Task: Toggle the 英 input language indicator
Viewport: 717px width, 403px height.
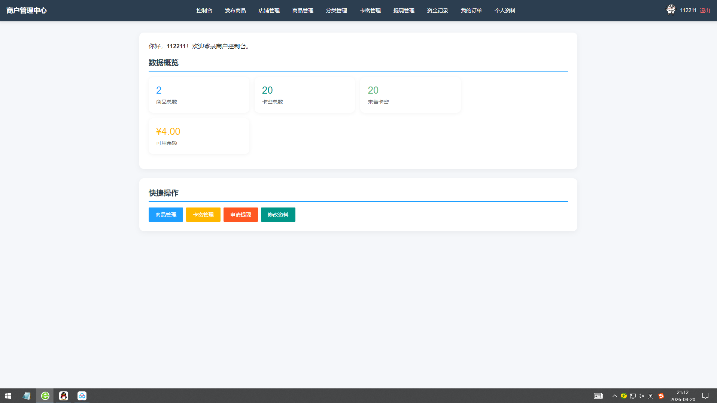Action: point(651,396)
